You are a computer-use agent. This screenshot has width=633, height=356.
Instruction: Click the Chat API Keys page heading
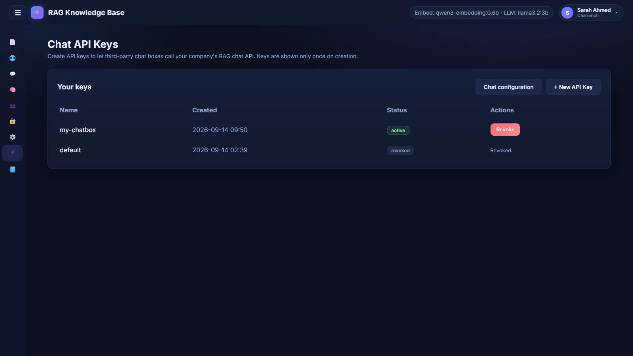[x=83, y=44]
